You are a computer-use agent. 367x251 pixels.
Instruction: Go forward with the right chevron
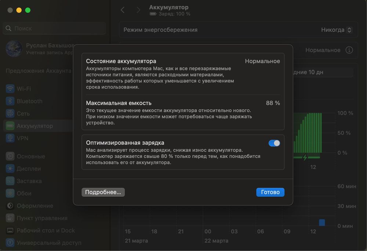138,10
